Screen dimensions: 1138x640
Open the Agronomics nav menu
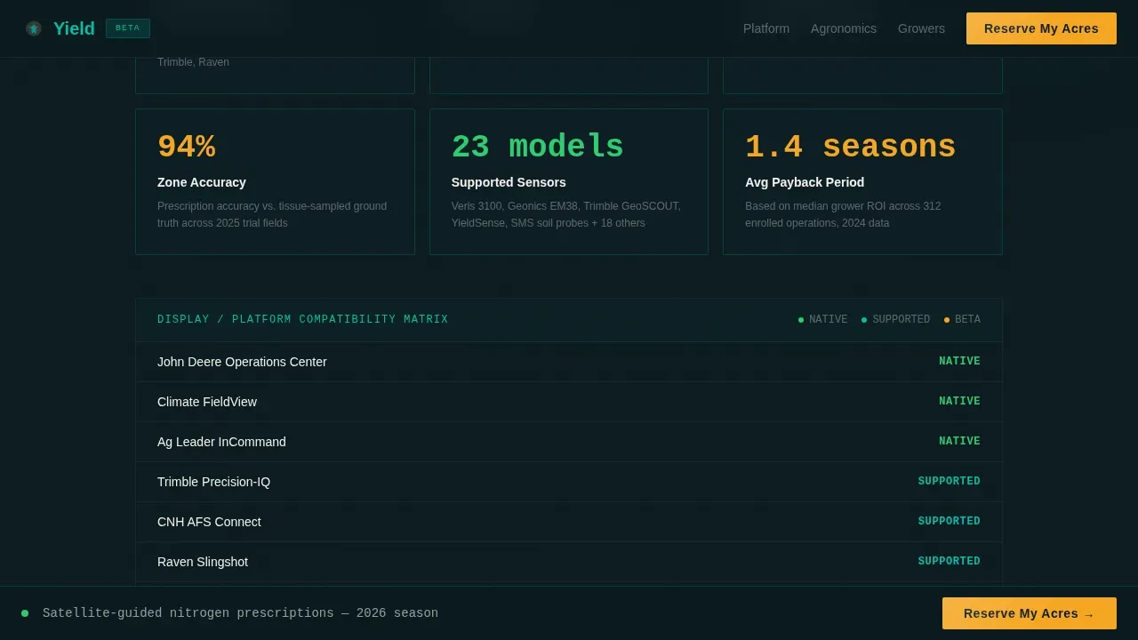click(x=844, y=28)
